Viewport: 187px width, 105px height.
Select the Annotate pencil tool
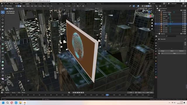coord(3,34)
